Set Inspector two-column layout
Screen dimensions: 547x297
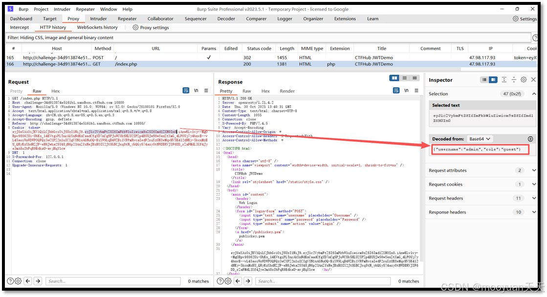tap(493, 79)
